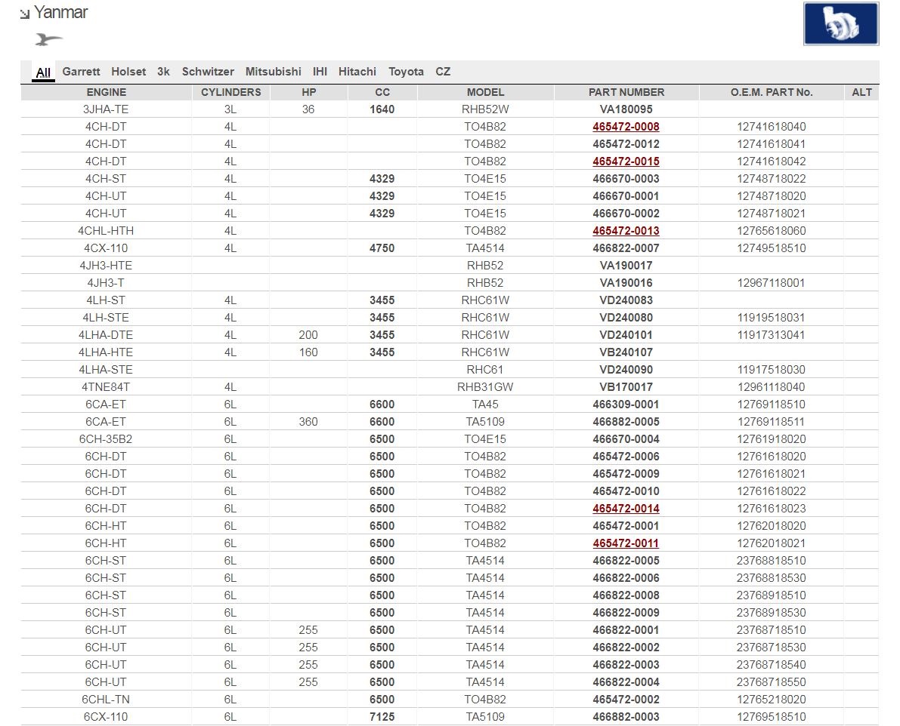The height and width of the screenshot is (726, 900).
Task: Select engine cell 4LHA-DTE
Action: point(106,334)
